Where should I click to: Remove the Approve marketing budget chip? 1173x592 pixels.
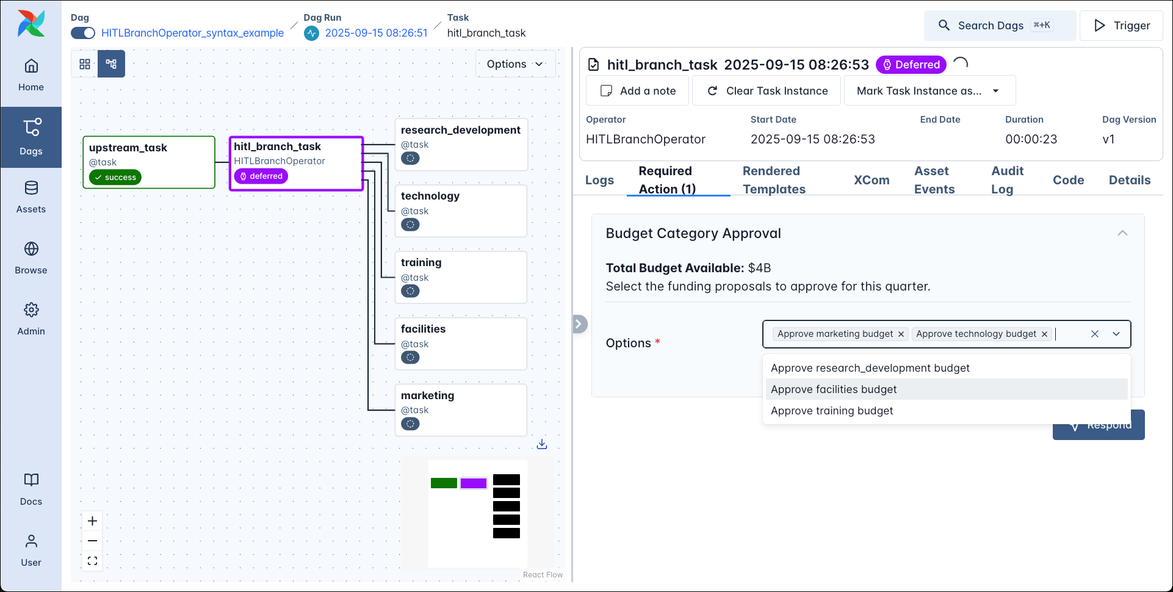[x=901, y=334]
